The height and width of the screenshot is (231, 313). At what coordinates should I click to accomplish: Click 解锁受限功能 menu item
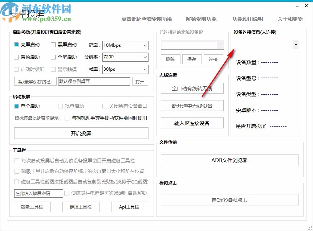tap(202, 19)
